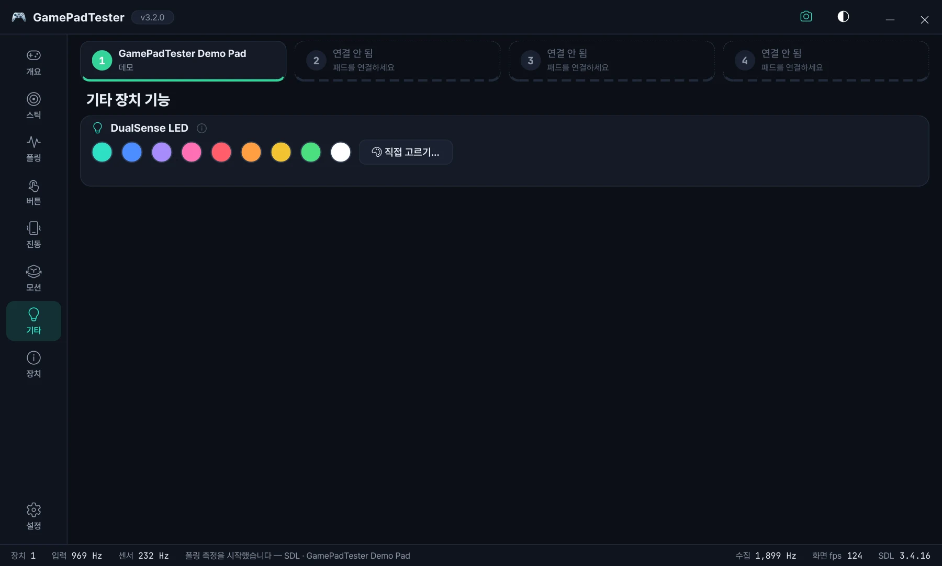
Task: Open the 개요 overview section
Action: (33, 62)
